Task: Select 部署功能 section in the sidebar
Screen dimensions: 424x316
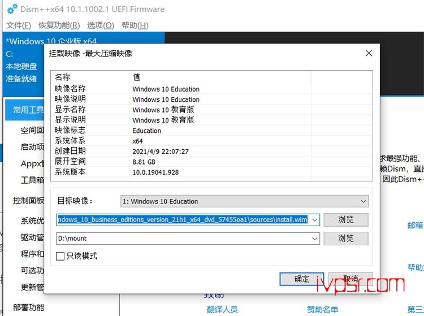Action: pyautogui.click(x=28, y=308)
